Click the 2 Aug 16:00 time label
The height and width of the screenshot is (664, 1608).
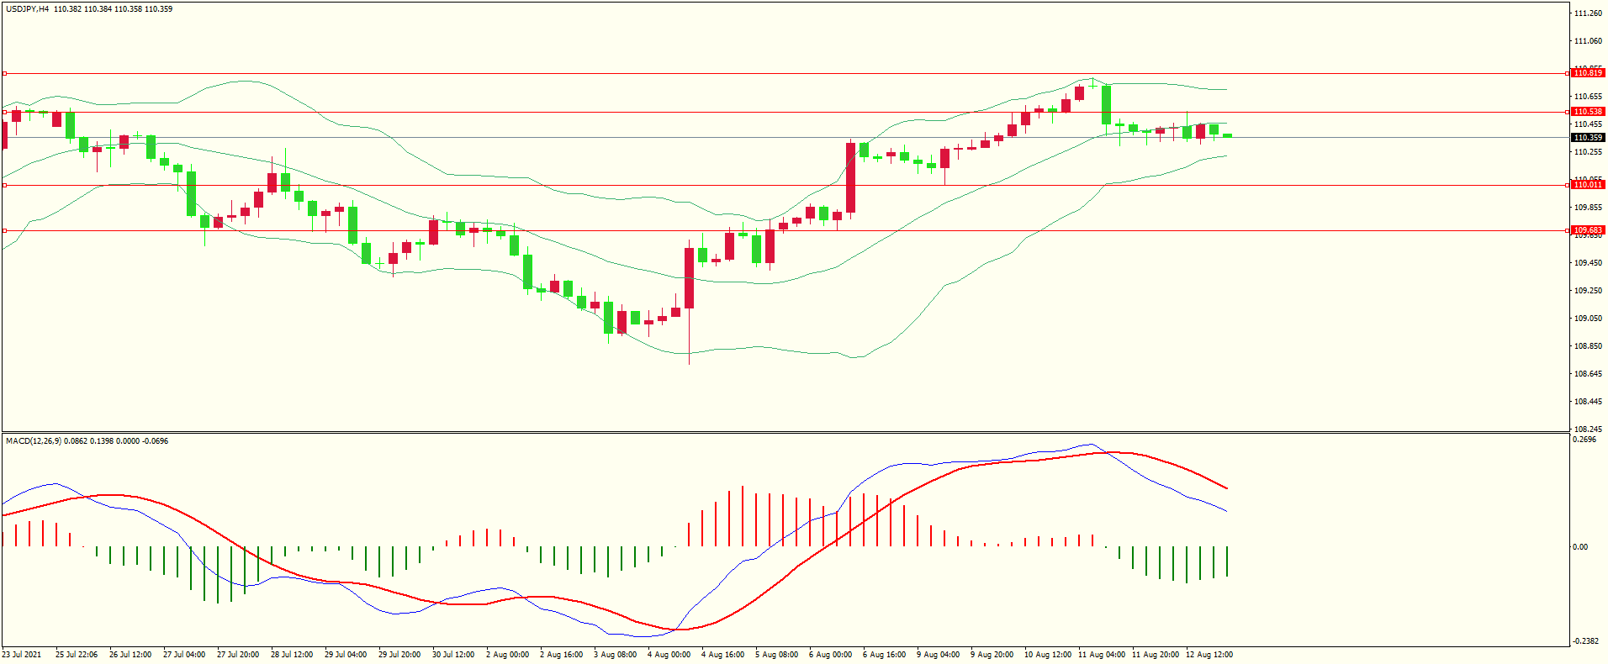[561, 655]
